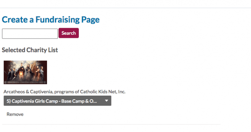The image size is (251, 132).
Task: Open the Captivenia Girls Camp dropdown
Action: click(58, 101)
